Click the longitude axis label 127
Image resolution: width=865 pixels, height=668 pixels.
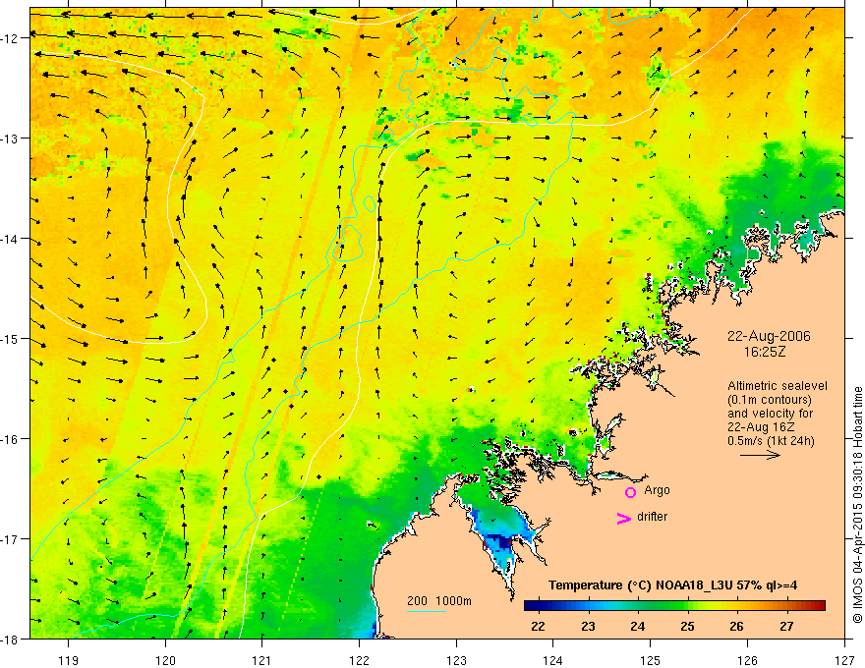click(x=844, y=660)
